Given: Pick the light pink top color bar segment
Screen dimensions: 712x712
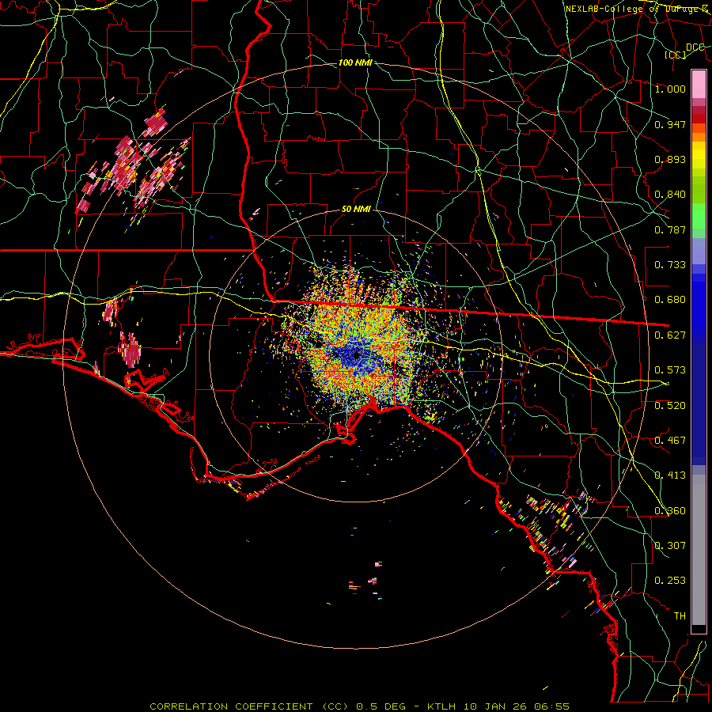Looking at the screenshot, I should (x=699, y=85).
